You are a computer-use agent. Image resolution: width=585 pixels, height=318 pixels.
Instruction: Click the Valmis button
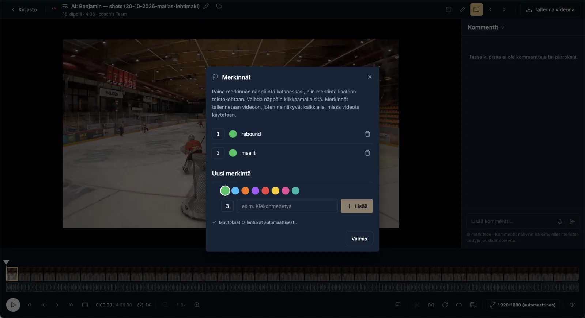(359, 238)
